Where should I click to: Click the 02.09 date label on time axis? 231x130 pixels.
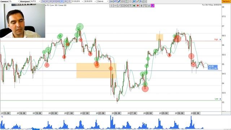(196, 113)
